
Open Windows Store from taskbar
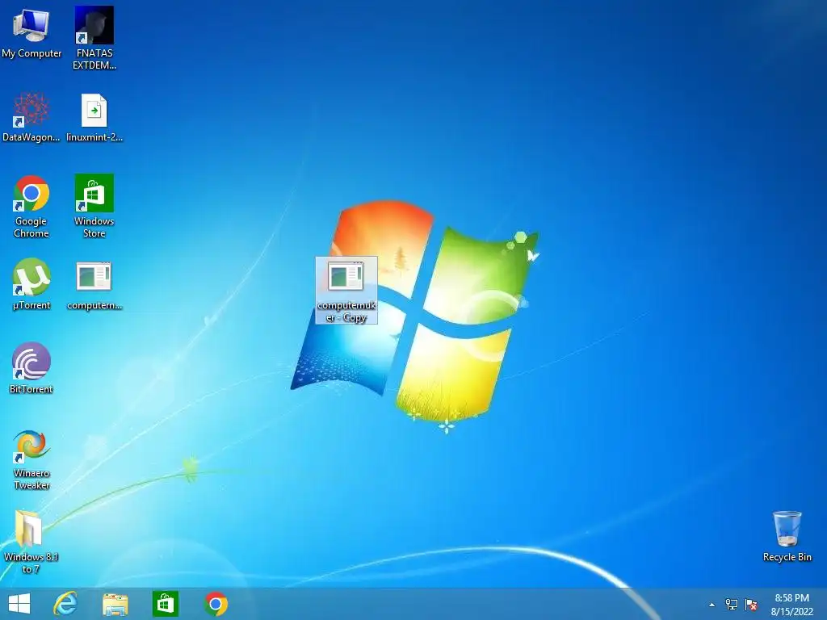(165, 604)
